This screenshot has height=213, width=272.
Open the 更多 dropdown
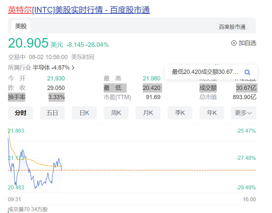click(x=243, y=113)
